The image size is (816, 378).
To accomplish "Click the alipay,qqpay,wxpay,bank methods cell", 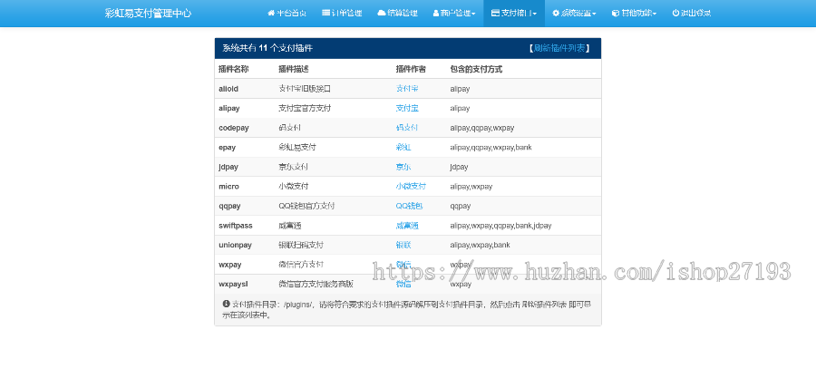I will click(491, 148).
